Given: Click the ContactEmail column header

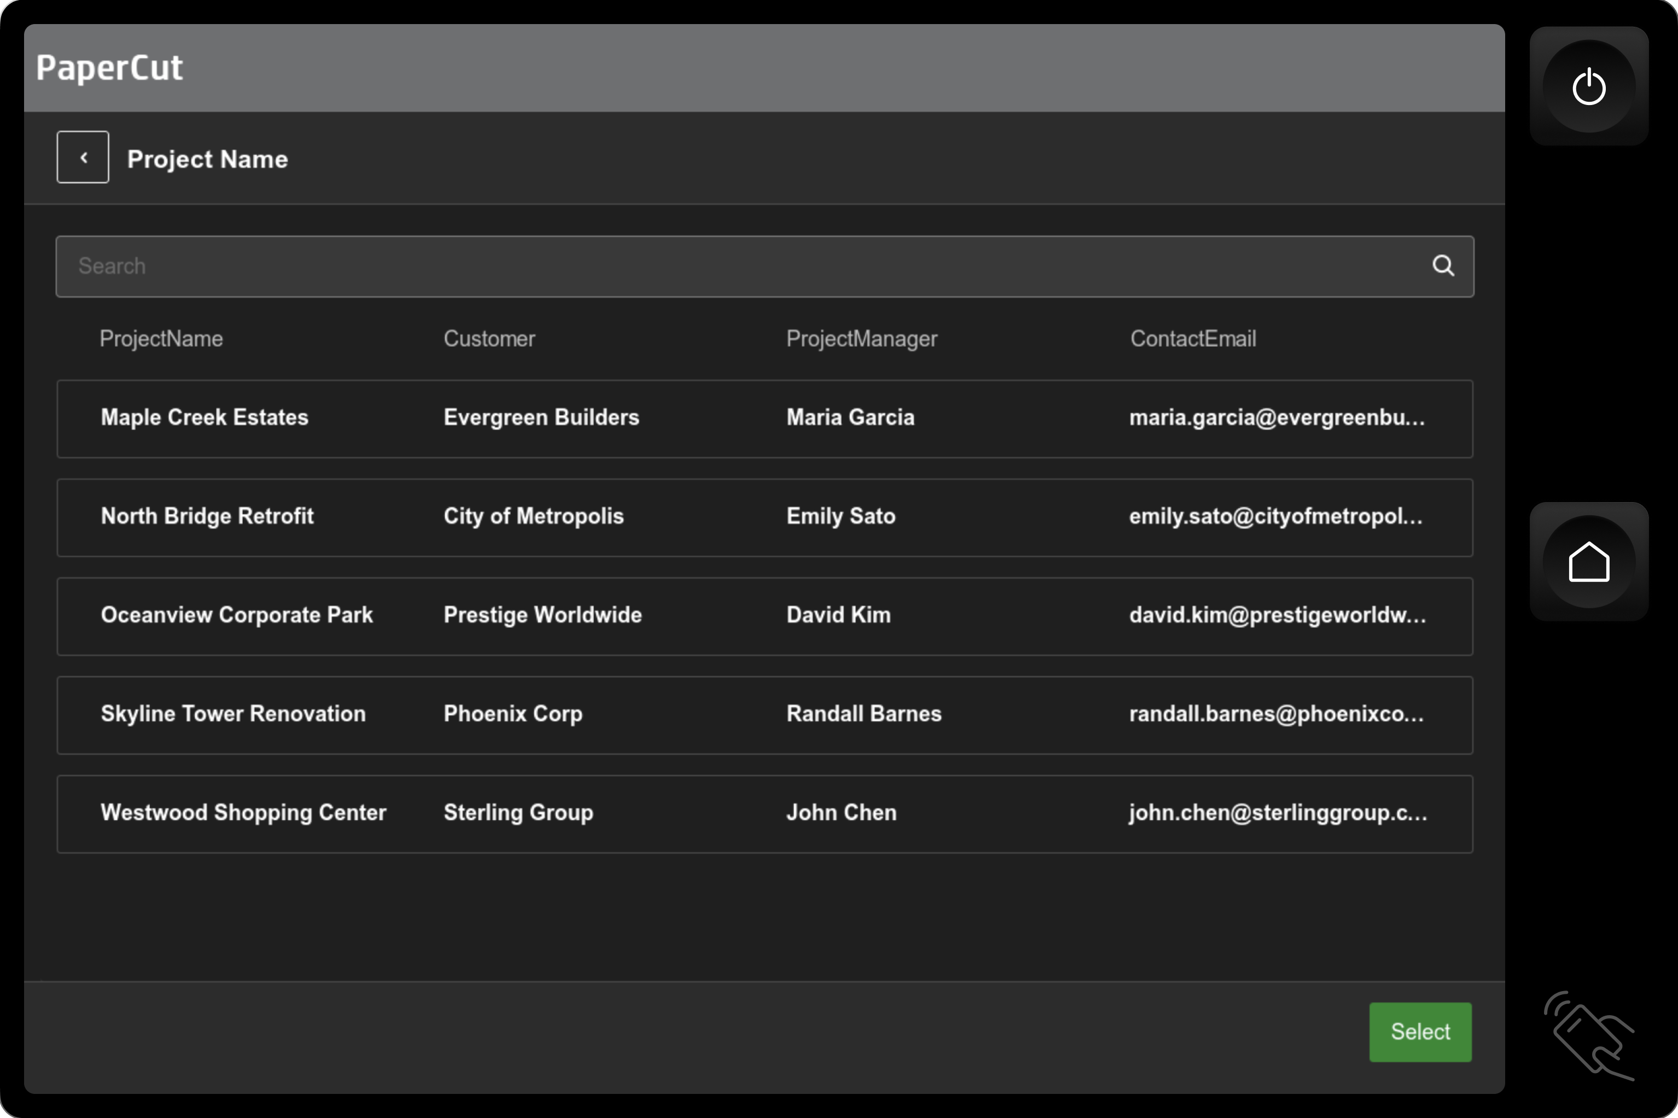Looking at the screenshot, I should pyautogui.click(x=1192, y=339).
